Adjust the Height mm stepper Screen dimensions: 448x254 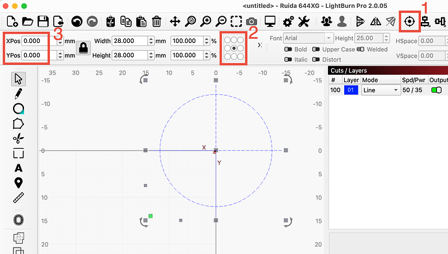tap(151, 55)
